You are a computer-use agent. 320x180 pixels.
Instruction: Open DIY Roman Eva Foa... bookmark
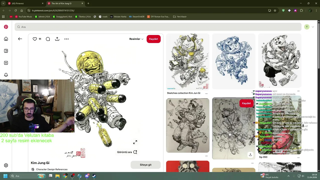tap(158, 17)
